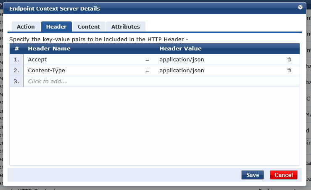Click the equals sign in Content-Type row
The image size is (311, 190).
point(147,70)
